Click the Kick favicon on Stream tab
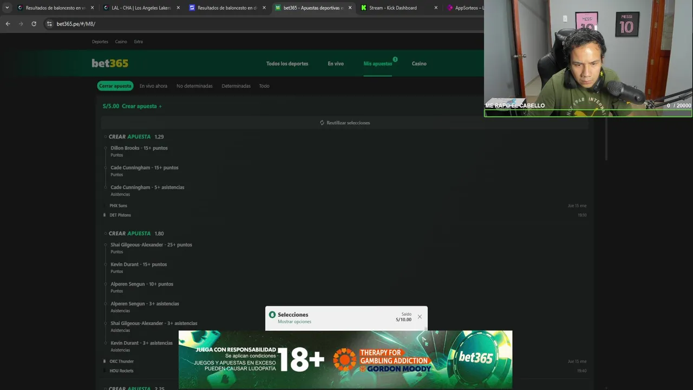This screenshot has height=390, width=693. coord(364,8)
